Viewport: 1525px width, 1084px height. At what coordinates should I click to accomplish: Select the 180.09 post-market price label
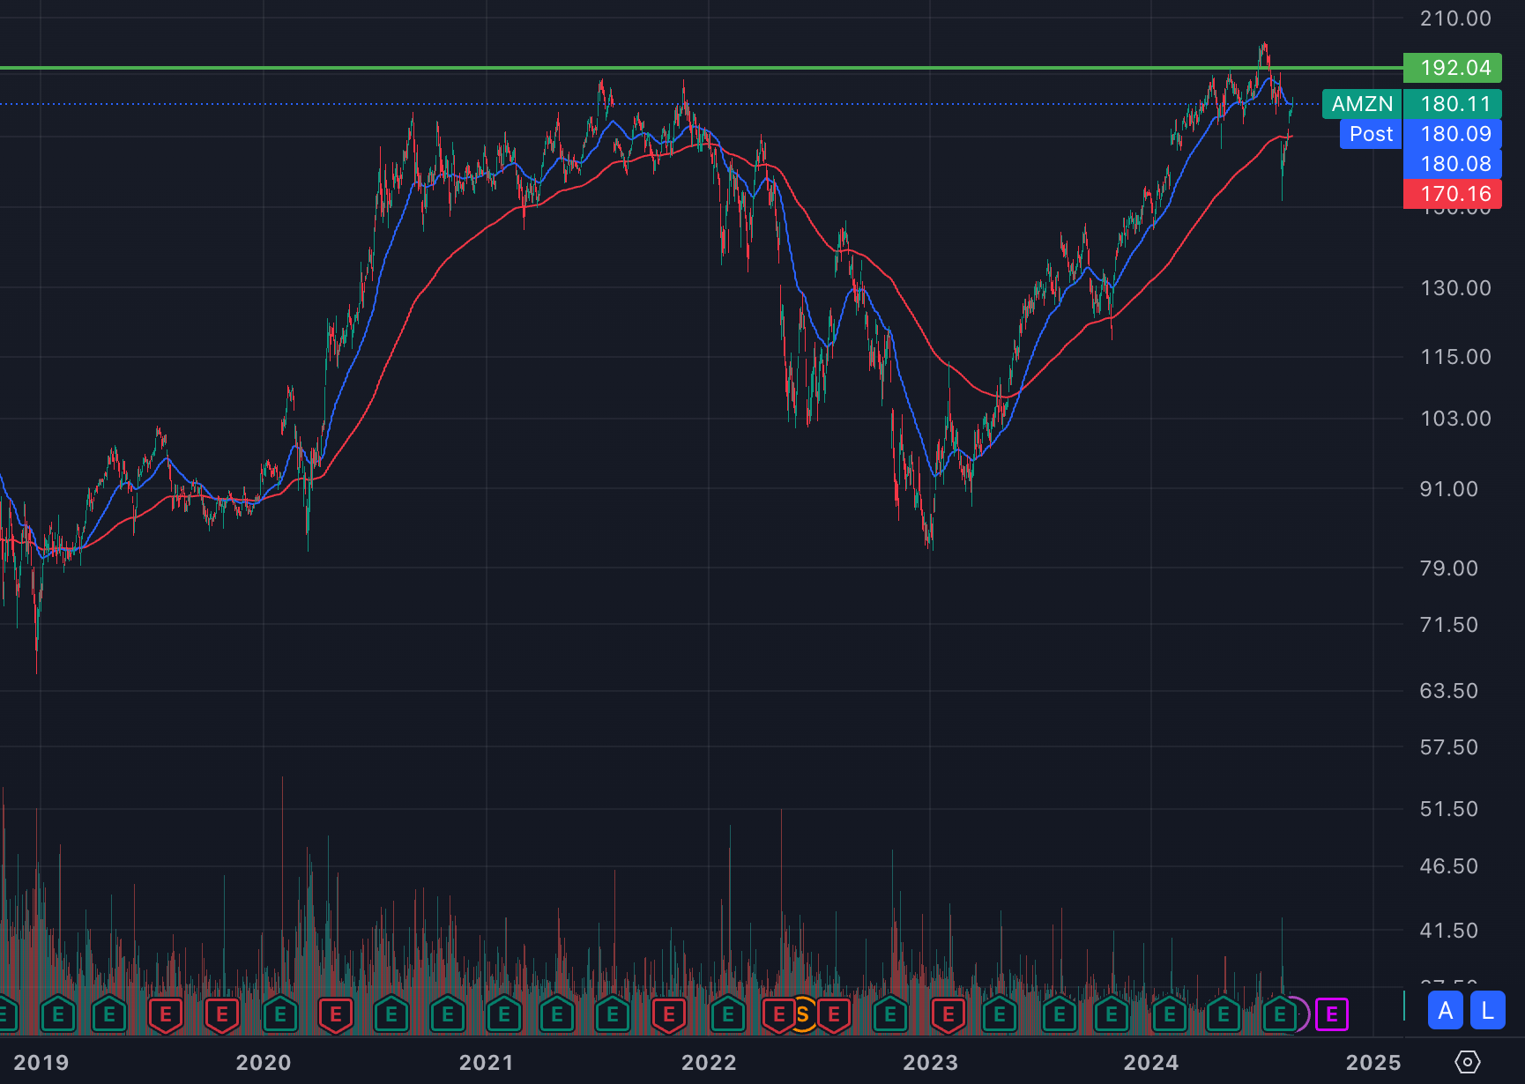pos(1453,134)
